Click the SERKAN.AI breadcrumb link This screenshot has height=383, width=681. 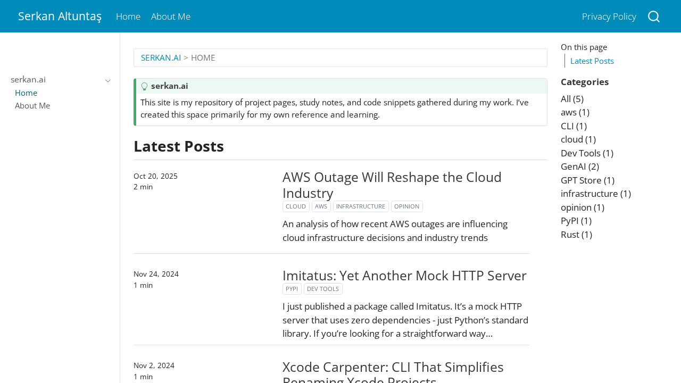(161, 57)
